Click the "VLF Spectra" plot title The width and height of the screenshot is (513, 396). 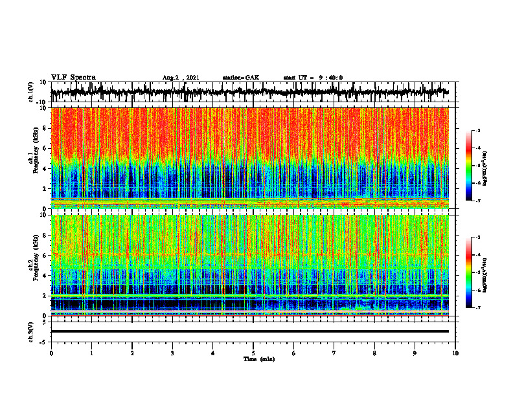73,78
